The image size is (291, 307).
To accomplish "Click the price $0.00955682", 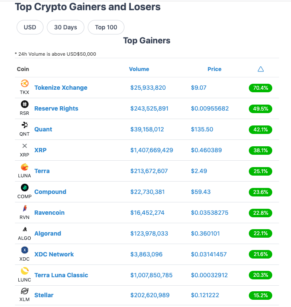I will 210,108.
